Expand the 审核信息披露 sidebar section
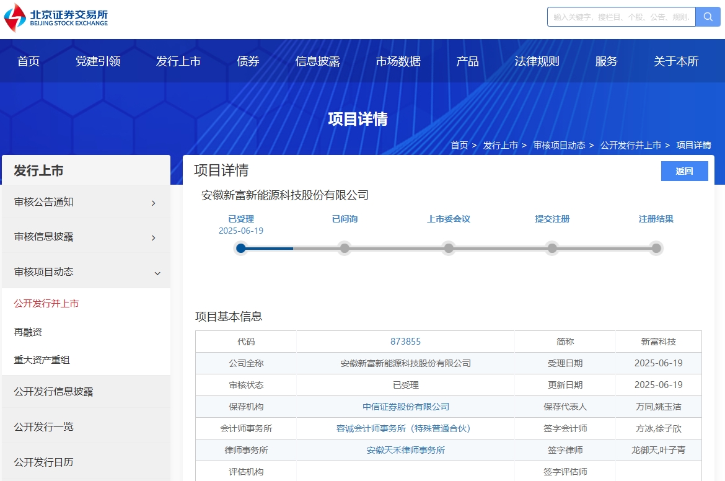The width and height of the screenshot is (725, 481). click(x=86, y=237)
